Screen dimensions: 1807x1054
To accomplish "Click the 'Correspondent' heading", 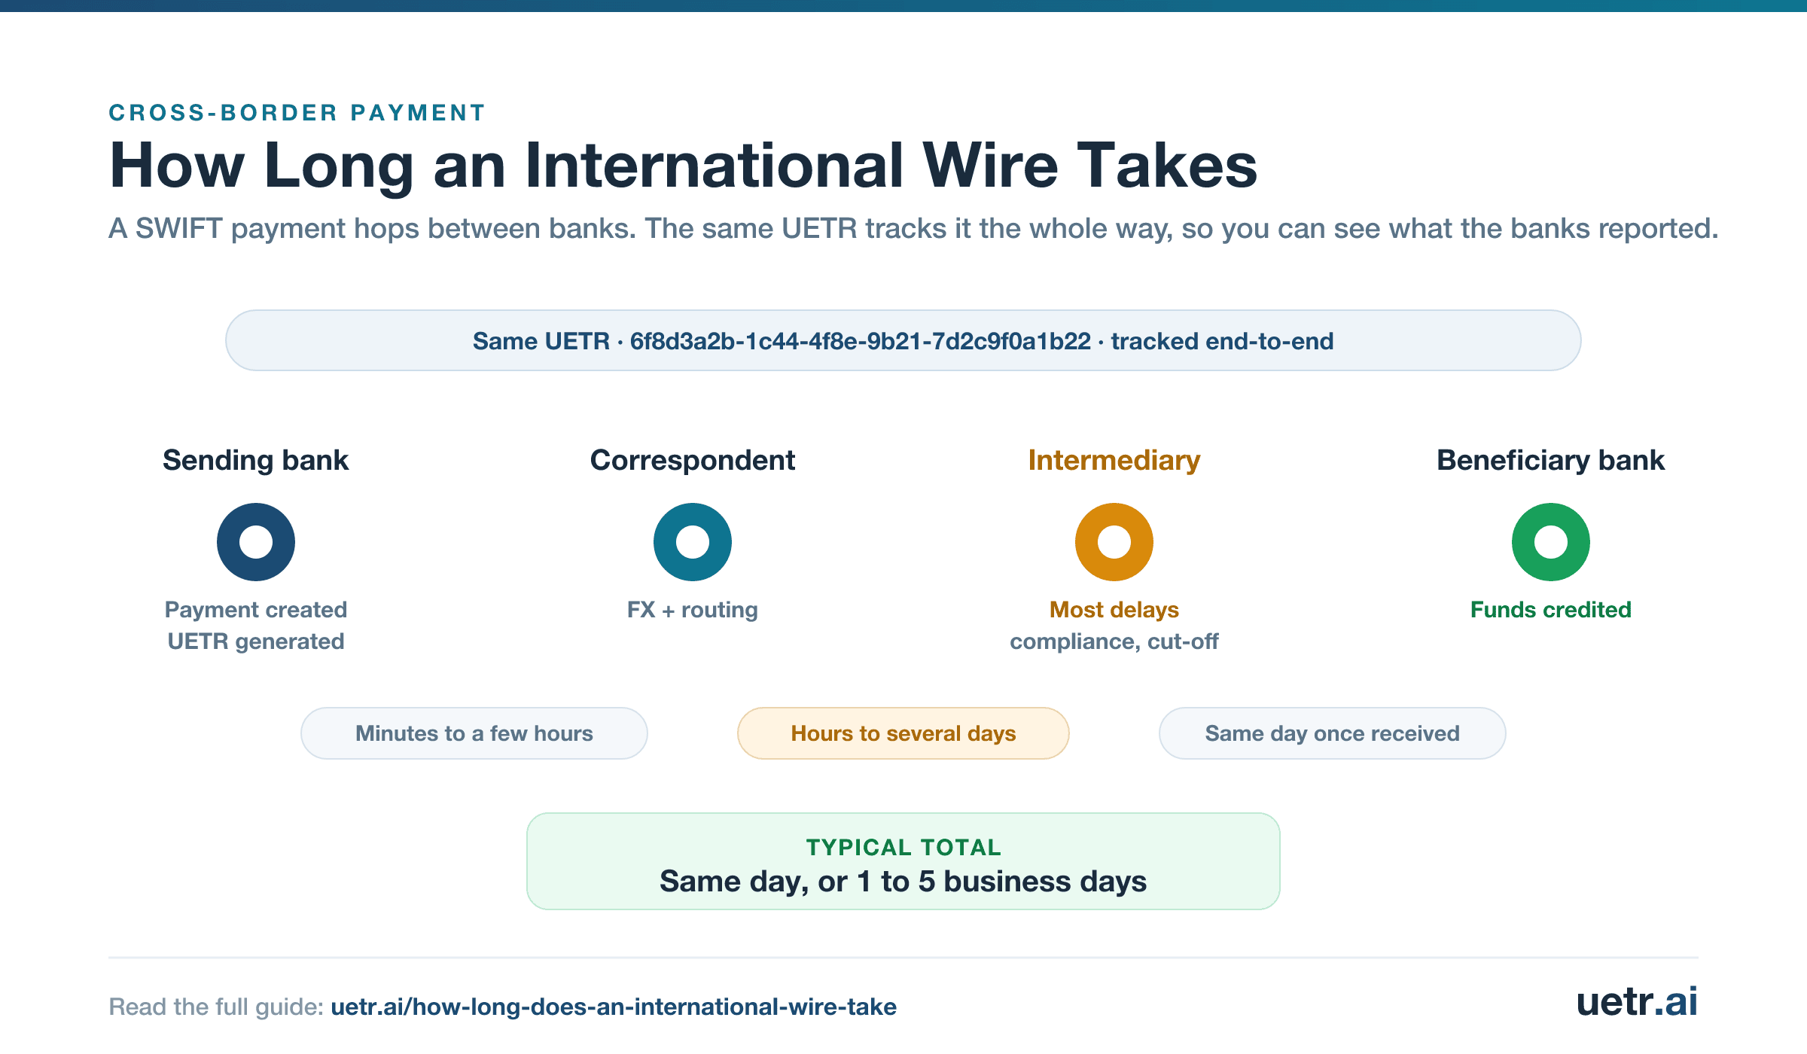I will click(x=693, y=460).
